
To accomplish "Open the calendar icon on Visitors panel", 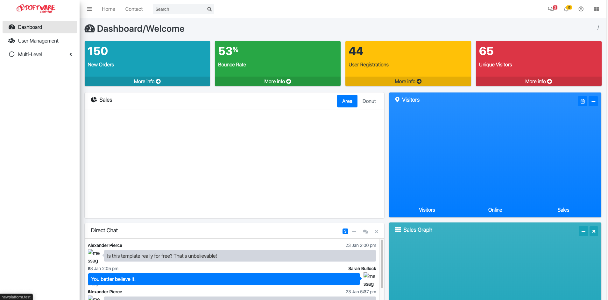I will point(583,101).
